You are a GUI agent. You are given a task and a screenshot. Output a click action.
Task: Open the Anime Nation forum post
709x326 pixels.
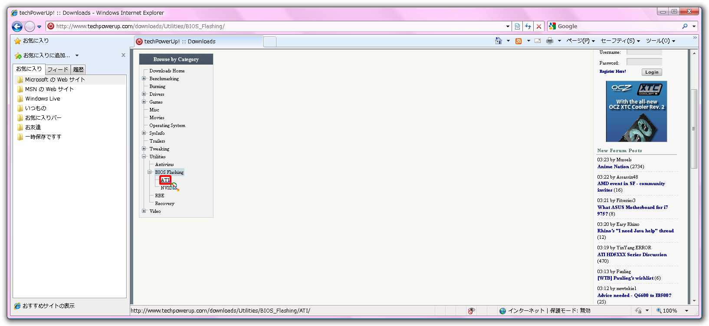[x=613, y=167]
